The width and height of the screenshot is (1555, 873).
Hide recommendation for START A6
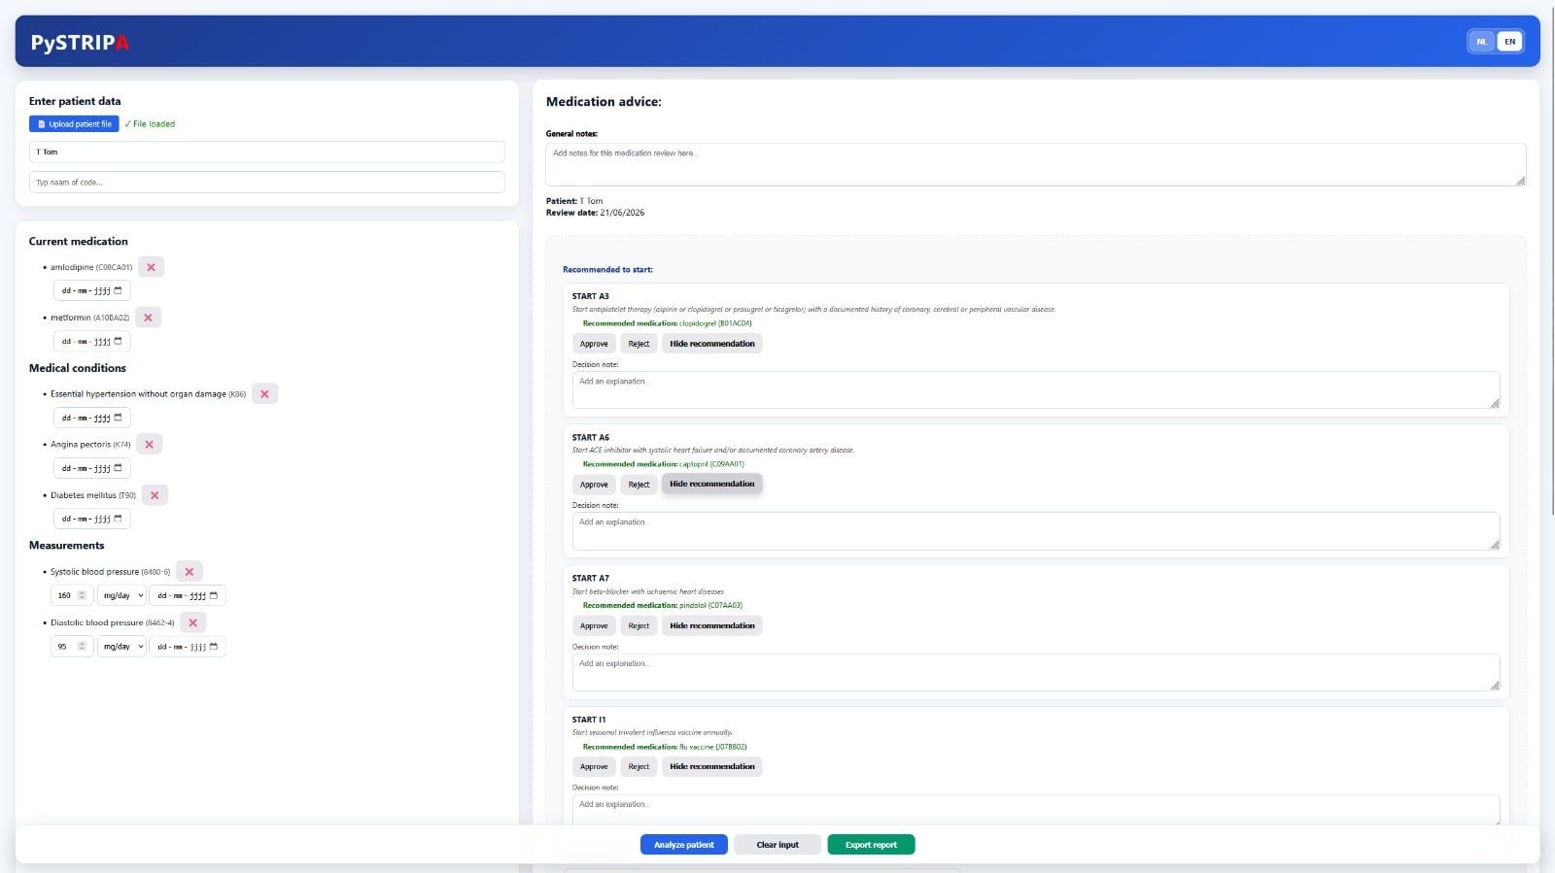(x=712, y=484)
